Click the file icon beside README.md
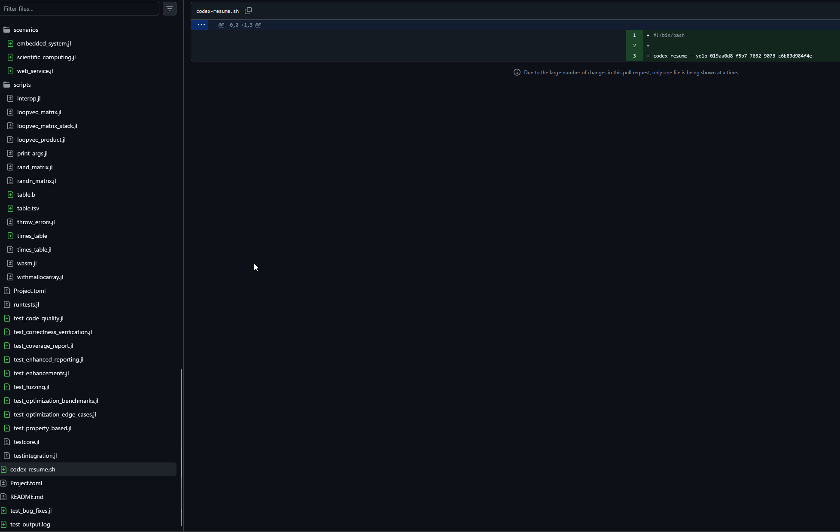Viewport: 840px width, 532px height. [x=3, y=497]
